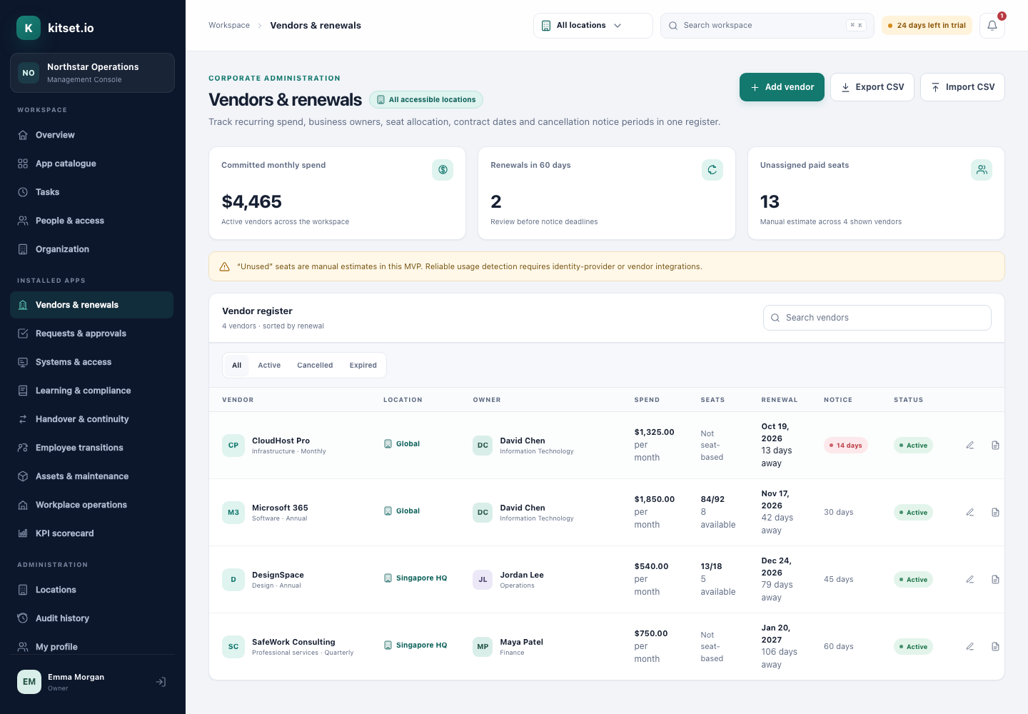The height and width of the screenshot is (714, 1028).
Task: Open document icon for Microsoft 365
Action: [x=995, y=512]
